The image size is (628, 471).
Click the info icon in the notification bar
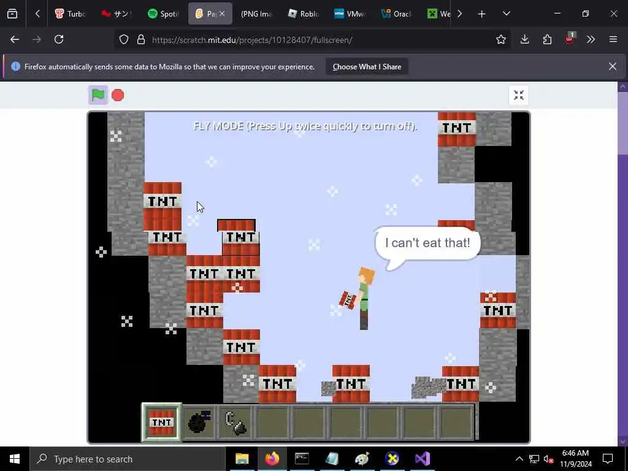[15, 66]
